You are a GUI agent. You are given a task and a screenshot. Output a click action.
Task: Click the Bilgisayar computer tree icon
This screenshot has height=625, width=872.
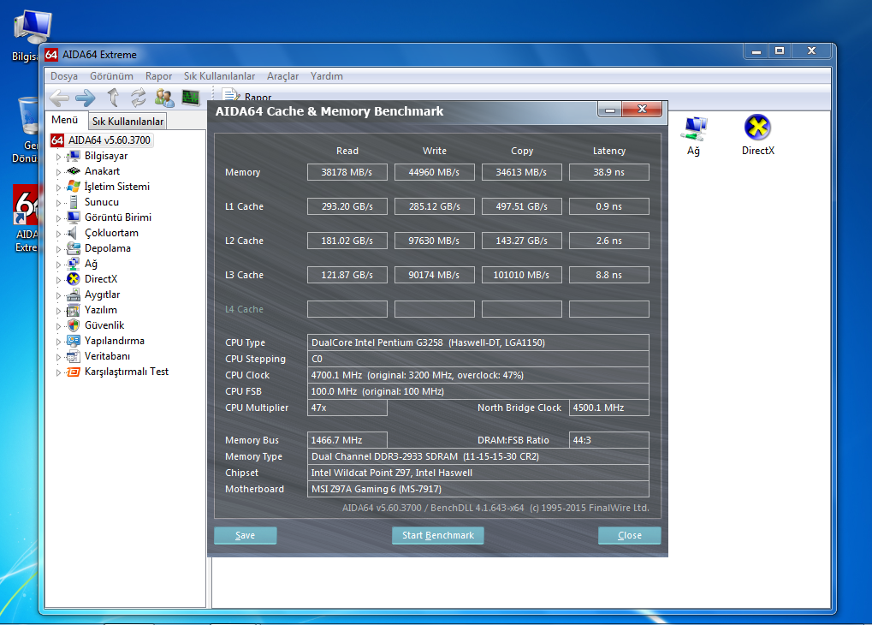[74, 156]
